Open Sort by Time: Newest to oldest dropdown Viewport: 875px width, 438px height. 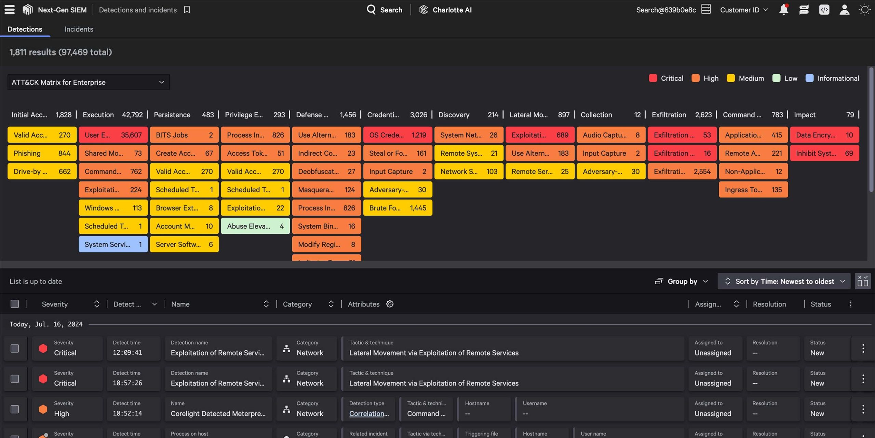(x=784, y=281)
